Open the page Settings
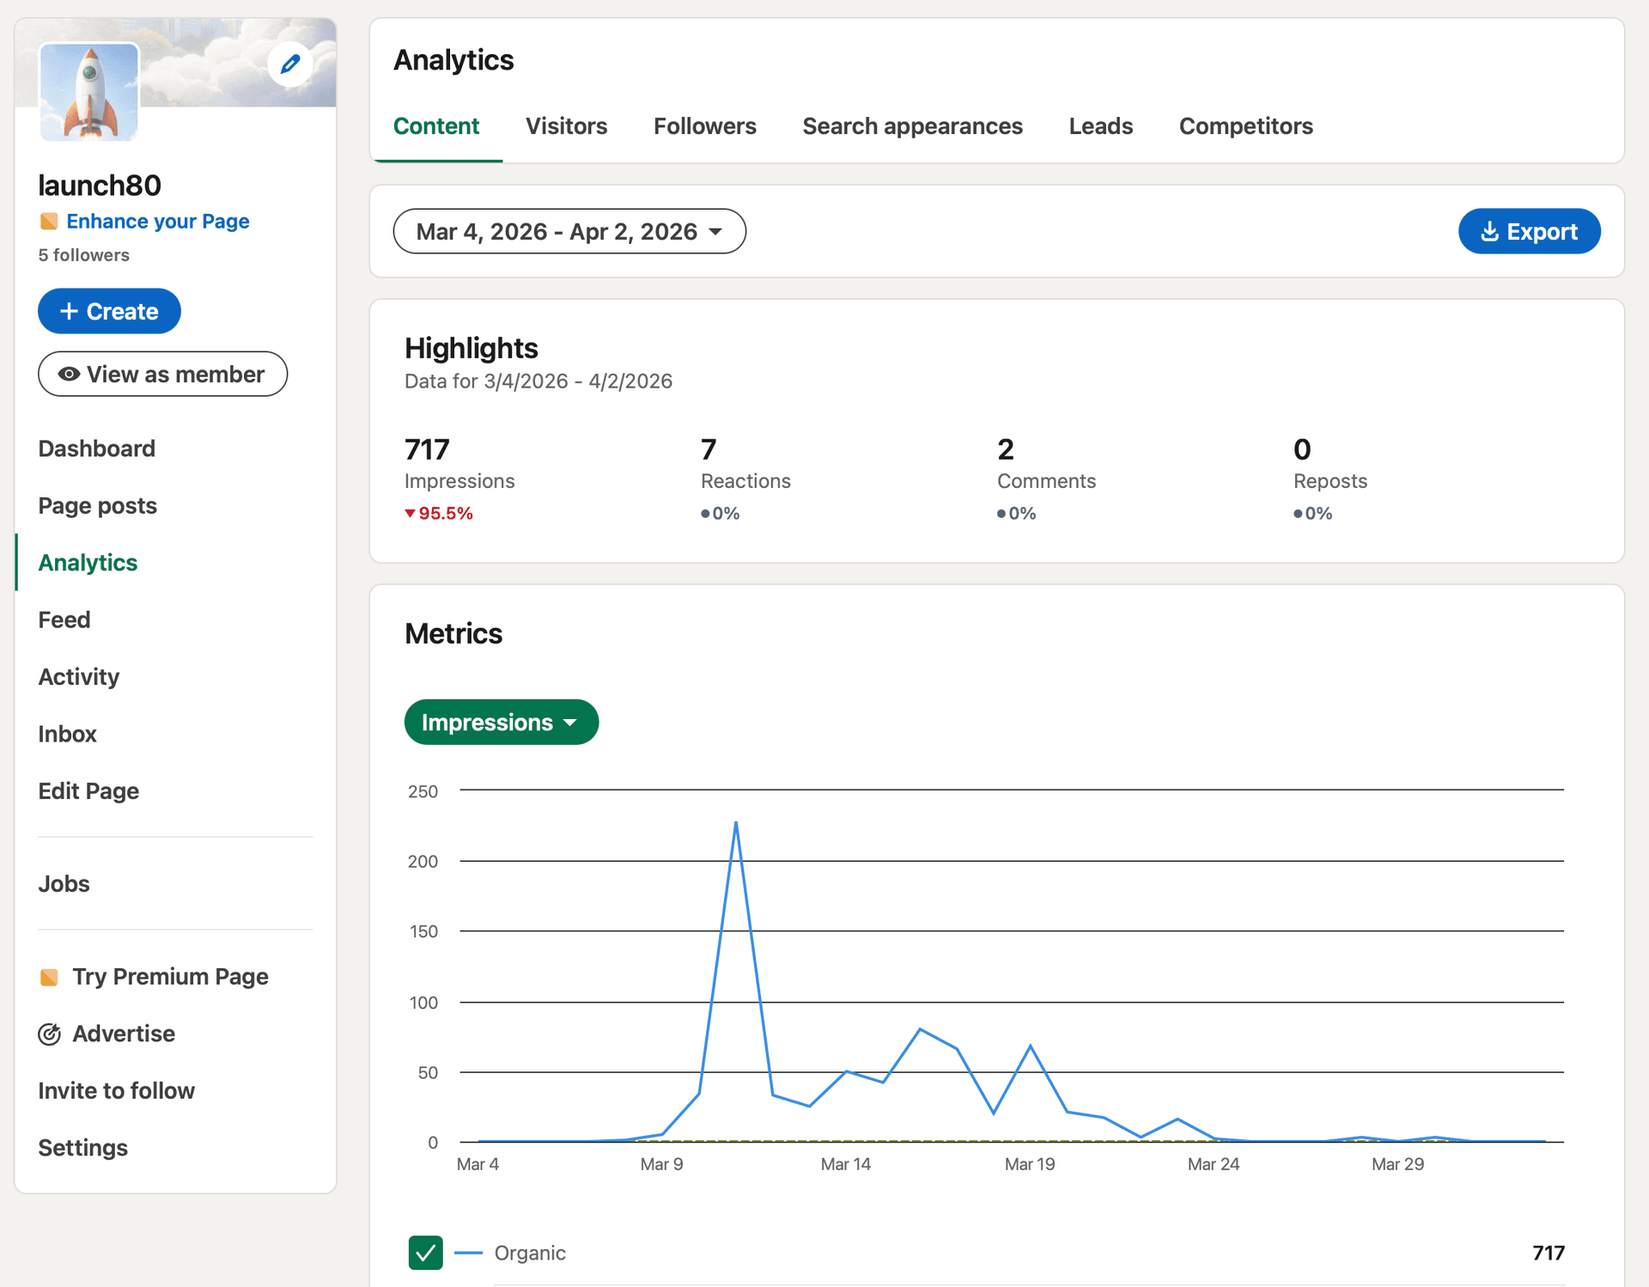Viewport: 1649px width, 1287px height. [82, 1147]
